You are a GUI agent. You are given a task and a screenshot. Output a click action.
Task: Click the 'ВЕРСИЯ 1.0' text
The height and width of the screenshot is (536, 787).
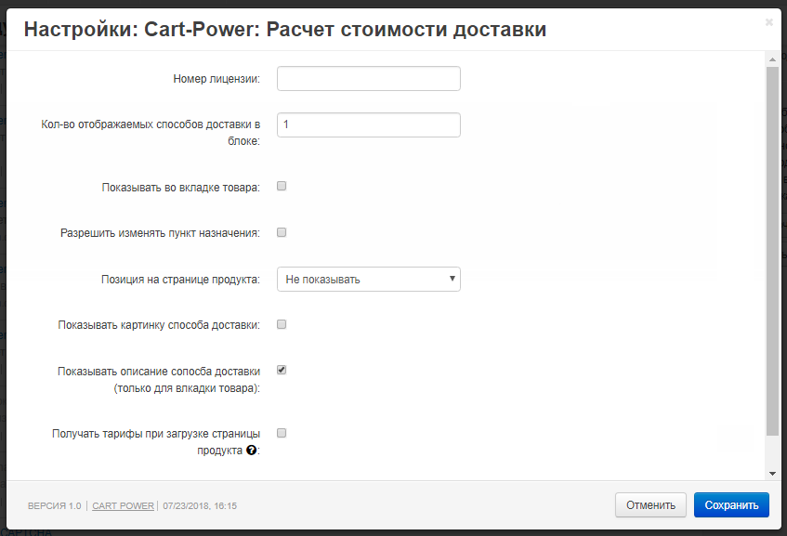pos(54,506)
